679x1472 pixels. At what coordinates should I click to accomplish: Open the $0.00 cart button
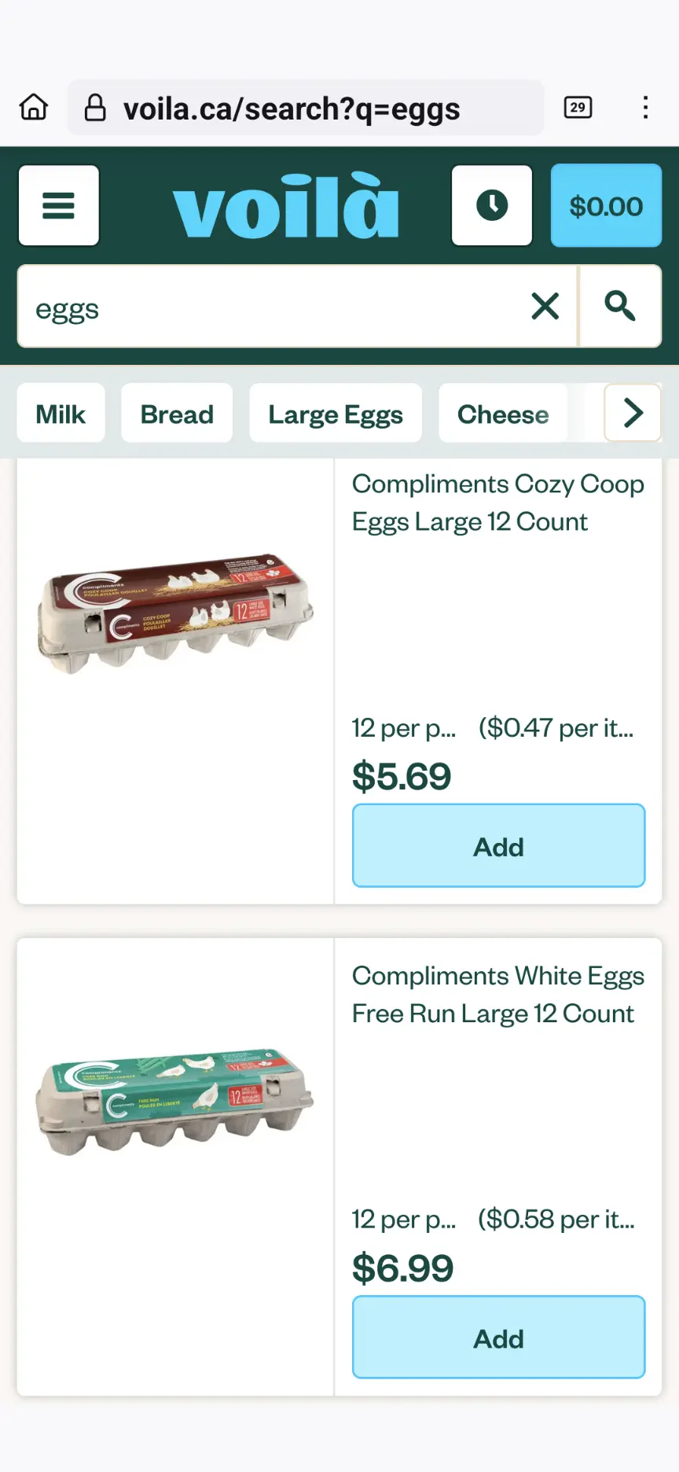point(606,206)
